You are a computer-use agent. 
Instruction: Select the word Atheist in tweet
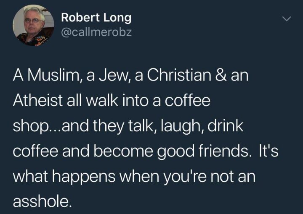tap(38, 100)
